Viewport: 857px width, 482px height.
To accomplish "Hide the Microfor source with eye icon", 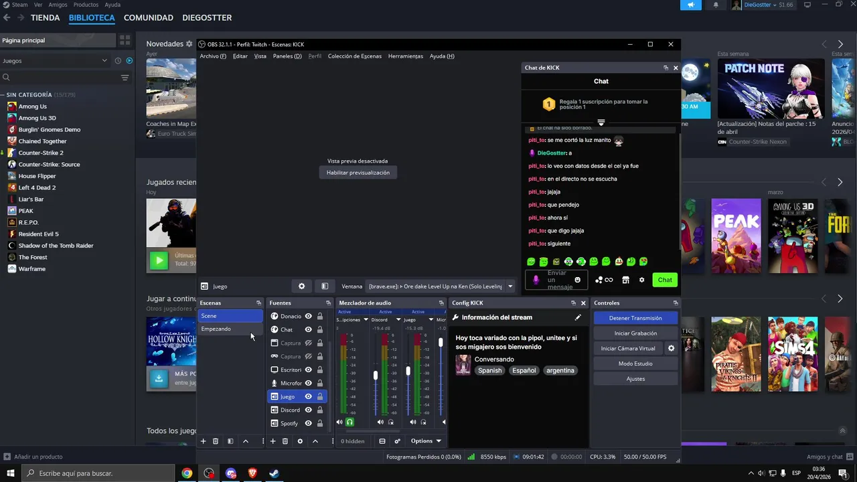I will [309, 383].
